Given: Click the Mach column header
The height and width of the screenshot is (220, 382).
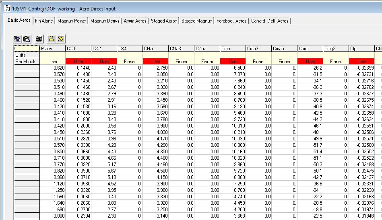Looking at the screenshot, I should (53, 49).
